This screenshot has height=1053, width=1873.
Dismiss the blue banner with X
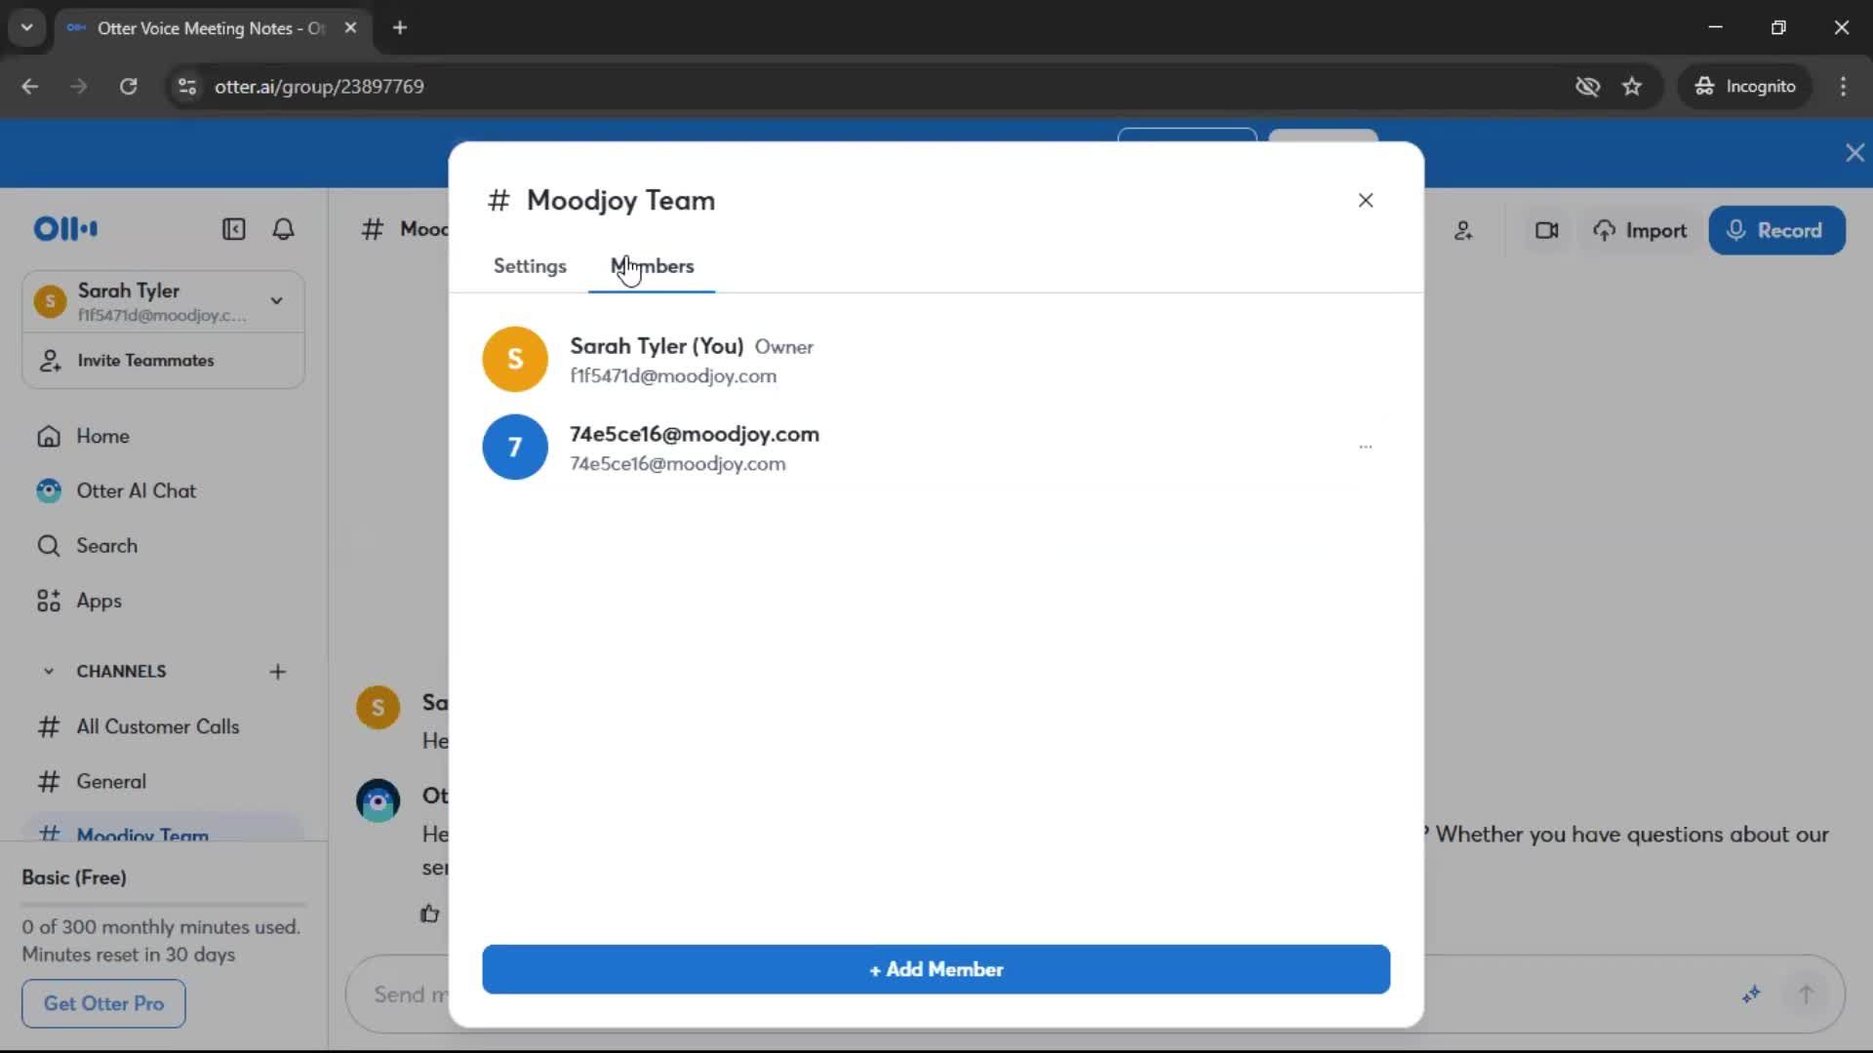tap(1854, 153)
